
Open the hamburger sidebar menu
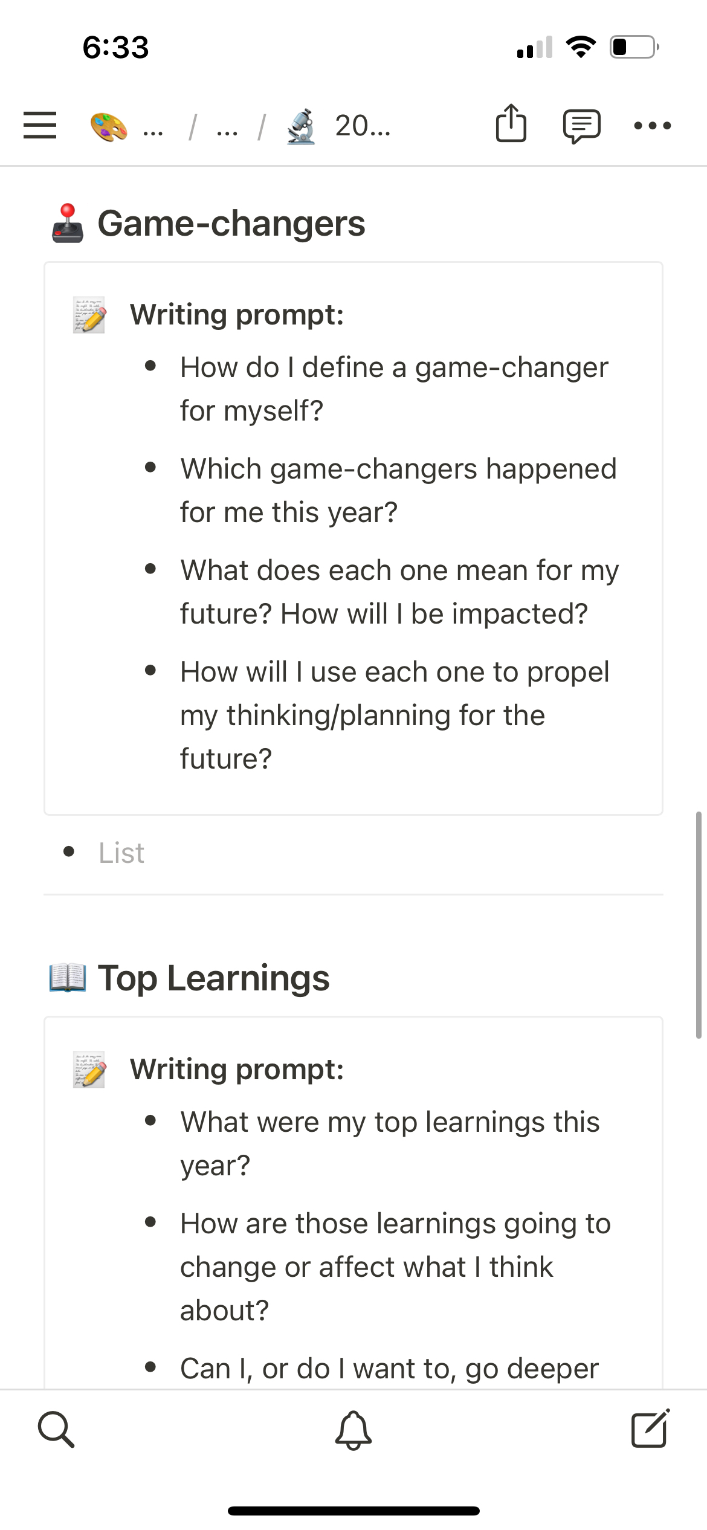tap(40, 126)
